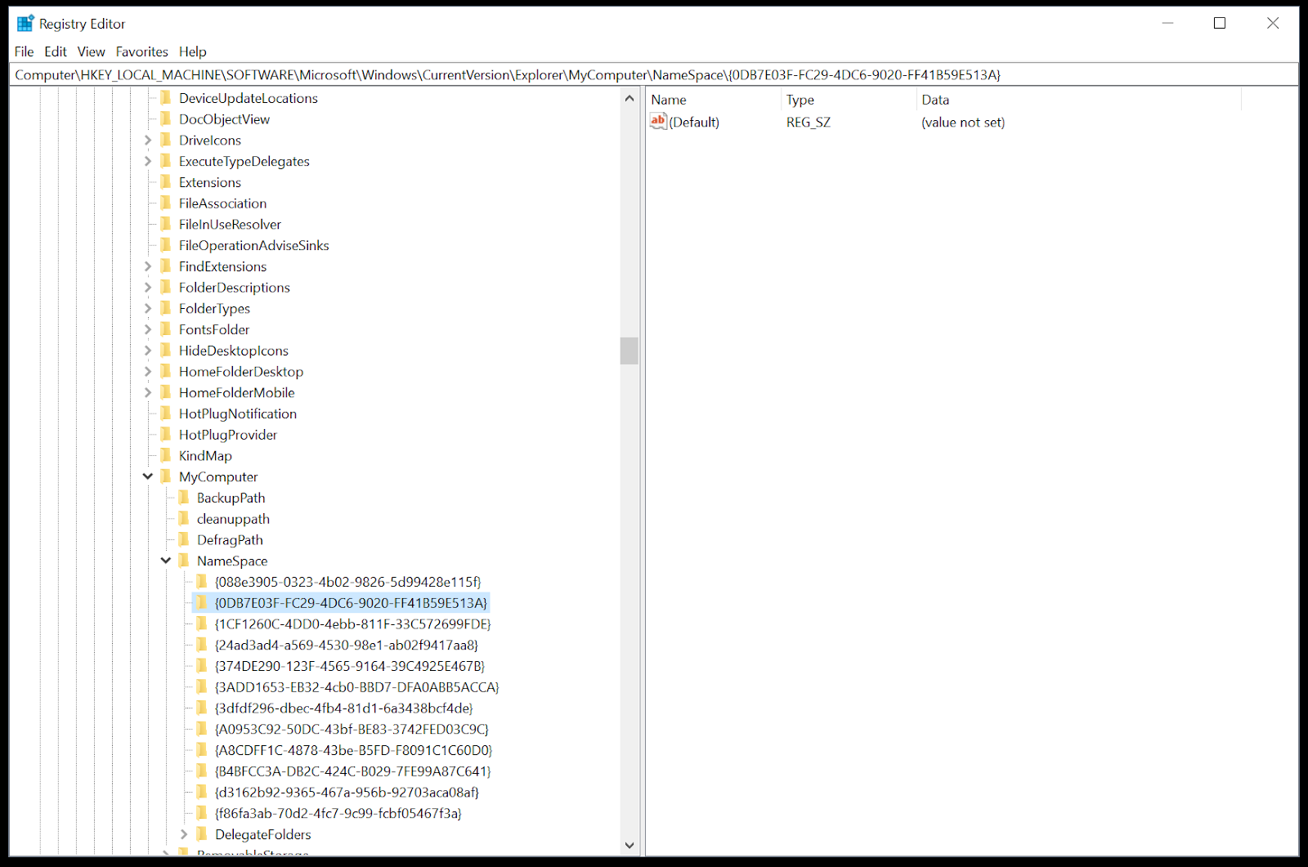Click the folder icon beside {A0953C92-50DC-43bf-BE83-3742FED03C9C}

click(x=202, y=729)
